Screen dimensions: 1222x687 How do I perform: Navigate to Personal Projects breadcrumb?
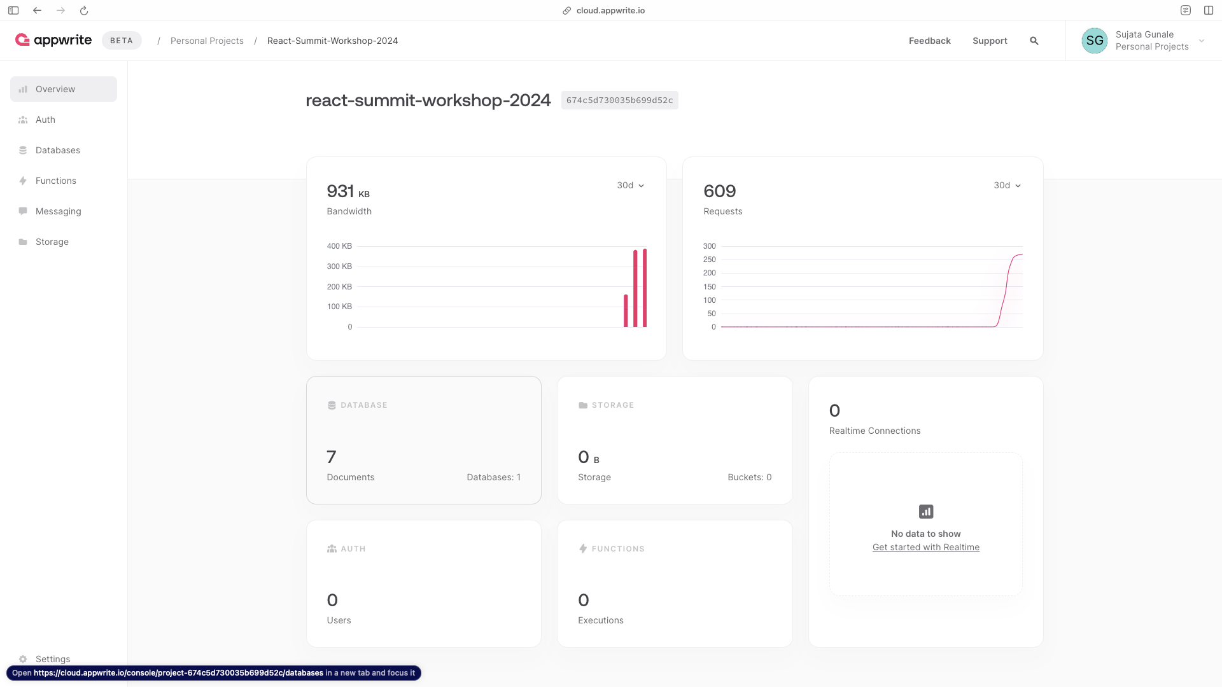coord(207,41)
